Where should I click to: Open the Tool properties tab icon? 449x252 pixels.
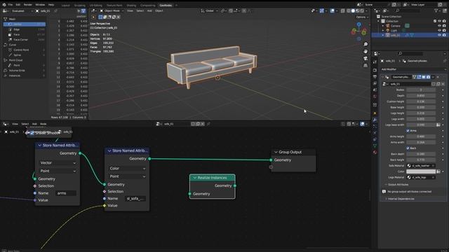click(x=375, y=62)
